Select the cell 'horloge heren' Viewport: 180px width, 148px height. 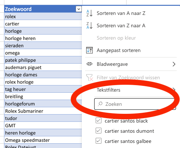(x=43, y=38)
